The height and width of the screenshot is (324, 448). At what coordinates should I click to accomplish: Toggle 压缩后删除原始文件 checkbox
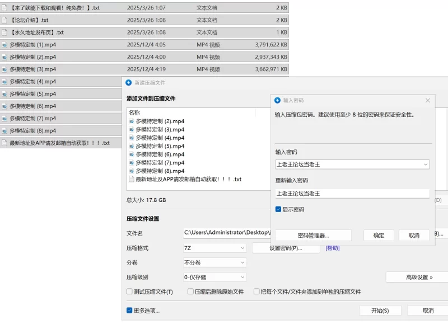pos(190,292)
